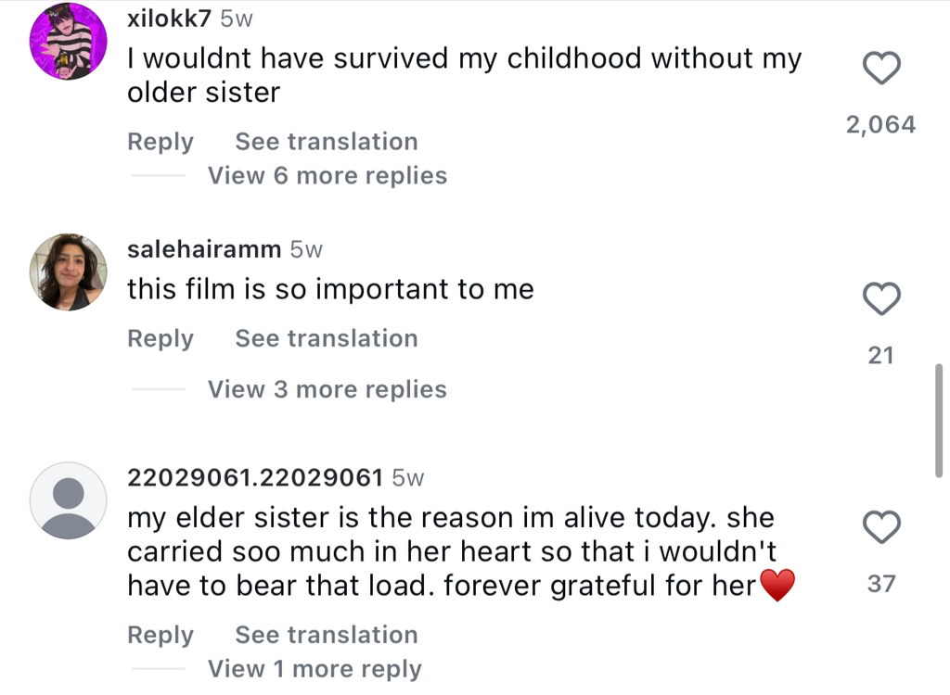
Task: Expand View 6 more replies
Action: click(x=327, y=176)
